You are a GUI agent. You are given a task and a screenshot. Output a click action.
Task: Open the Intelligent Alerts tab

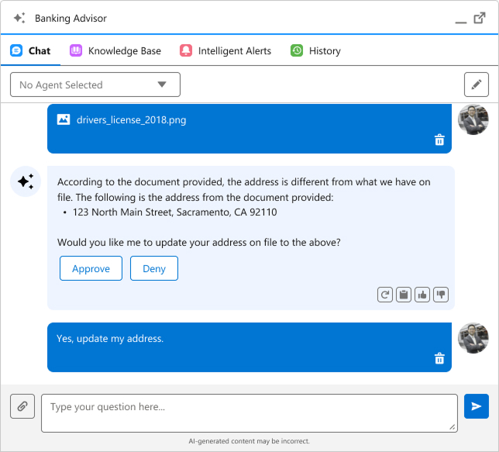click(x=225, y=50)
